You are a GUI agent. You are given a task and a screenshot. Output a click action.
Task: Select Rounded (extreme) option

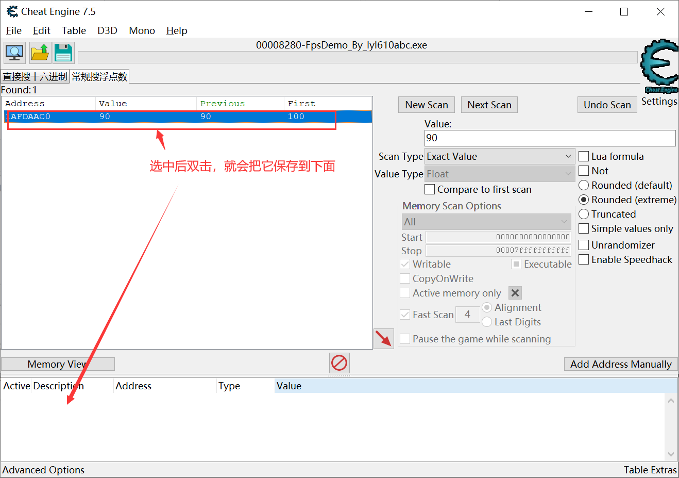[584, 200]
